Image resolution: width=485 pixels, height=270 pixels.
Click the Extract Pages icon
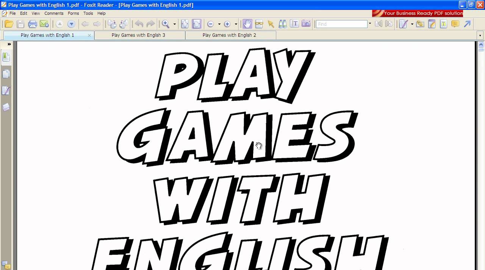click(124, 24)
